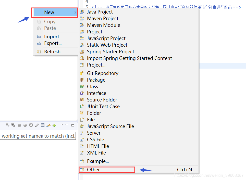Click the Git Repository icon

82,73
